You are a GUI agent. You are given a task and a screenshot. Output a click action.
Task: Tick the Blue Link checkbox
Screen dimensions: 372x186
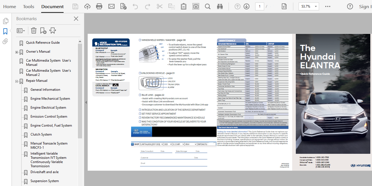[140, 95]
